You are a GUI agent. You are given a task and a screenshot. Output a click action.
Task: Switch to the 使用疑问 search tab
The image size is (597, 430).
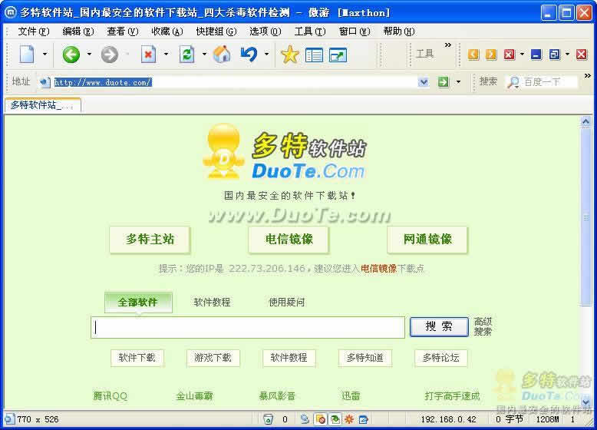coord(287,303)
